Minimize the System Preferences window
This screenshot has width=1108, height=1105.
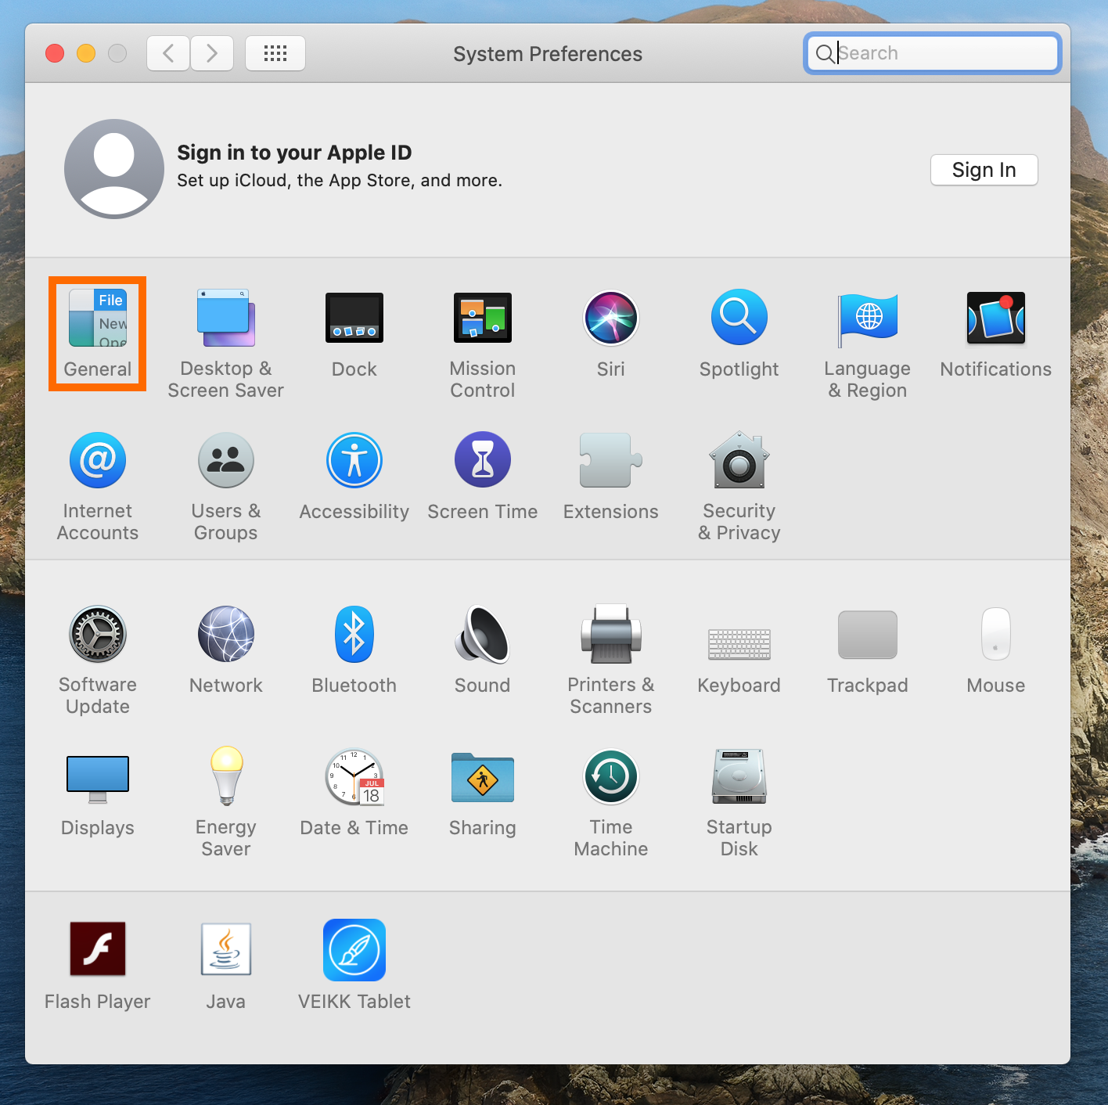coord(86,53)
